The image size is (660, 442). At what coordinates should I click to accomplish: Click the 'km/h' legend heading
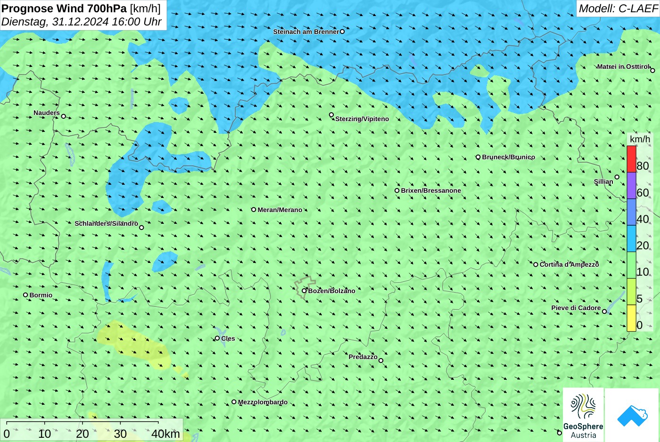(640, 139)
